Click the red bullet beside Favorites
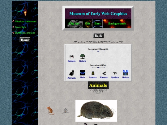Image resolution: width=167 pixels, height=125 pixels. [x=13, y=27]
